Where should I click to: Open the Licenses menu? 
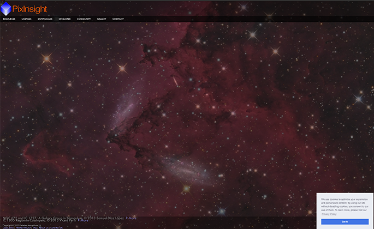tap(26, 19)
